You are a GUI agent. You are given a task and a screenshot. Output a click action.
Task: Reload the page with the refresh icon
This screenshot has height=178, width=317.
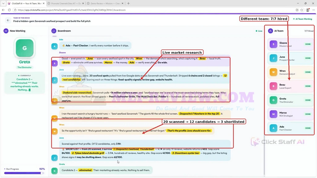[x=9, y=10]
